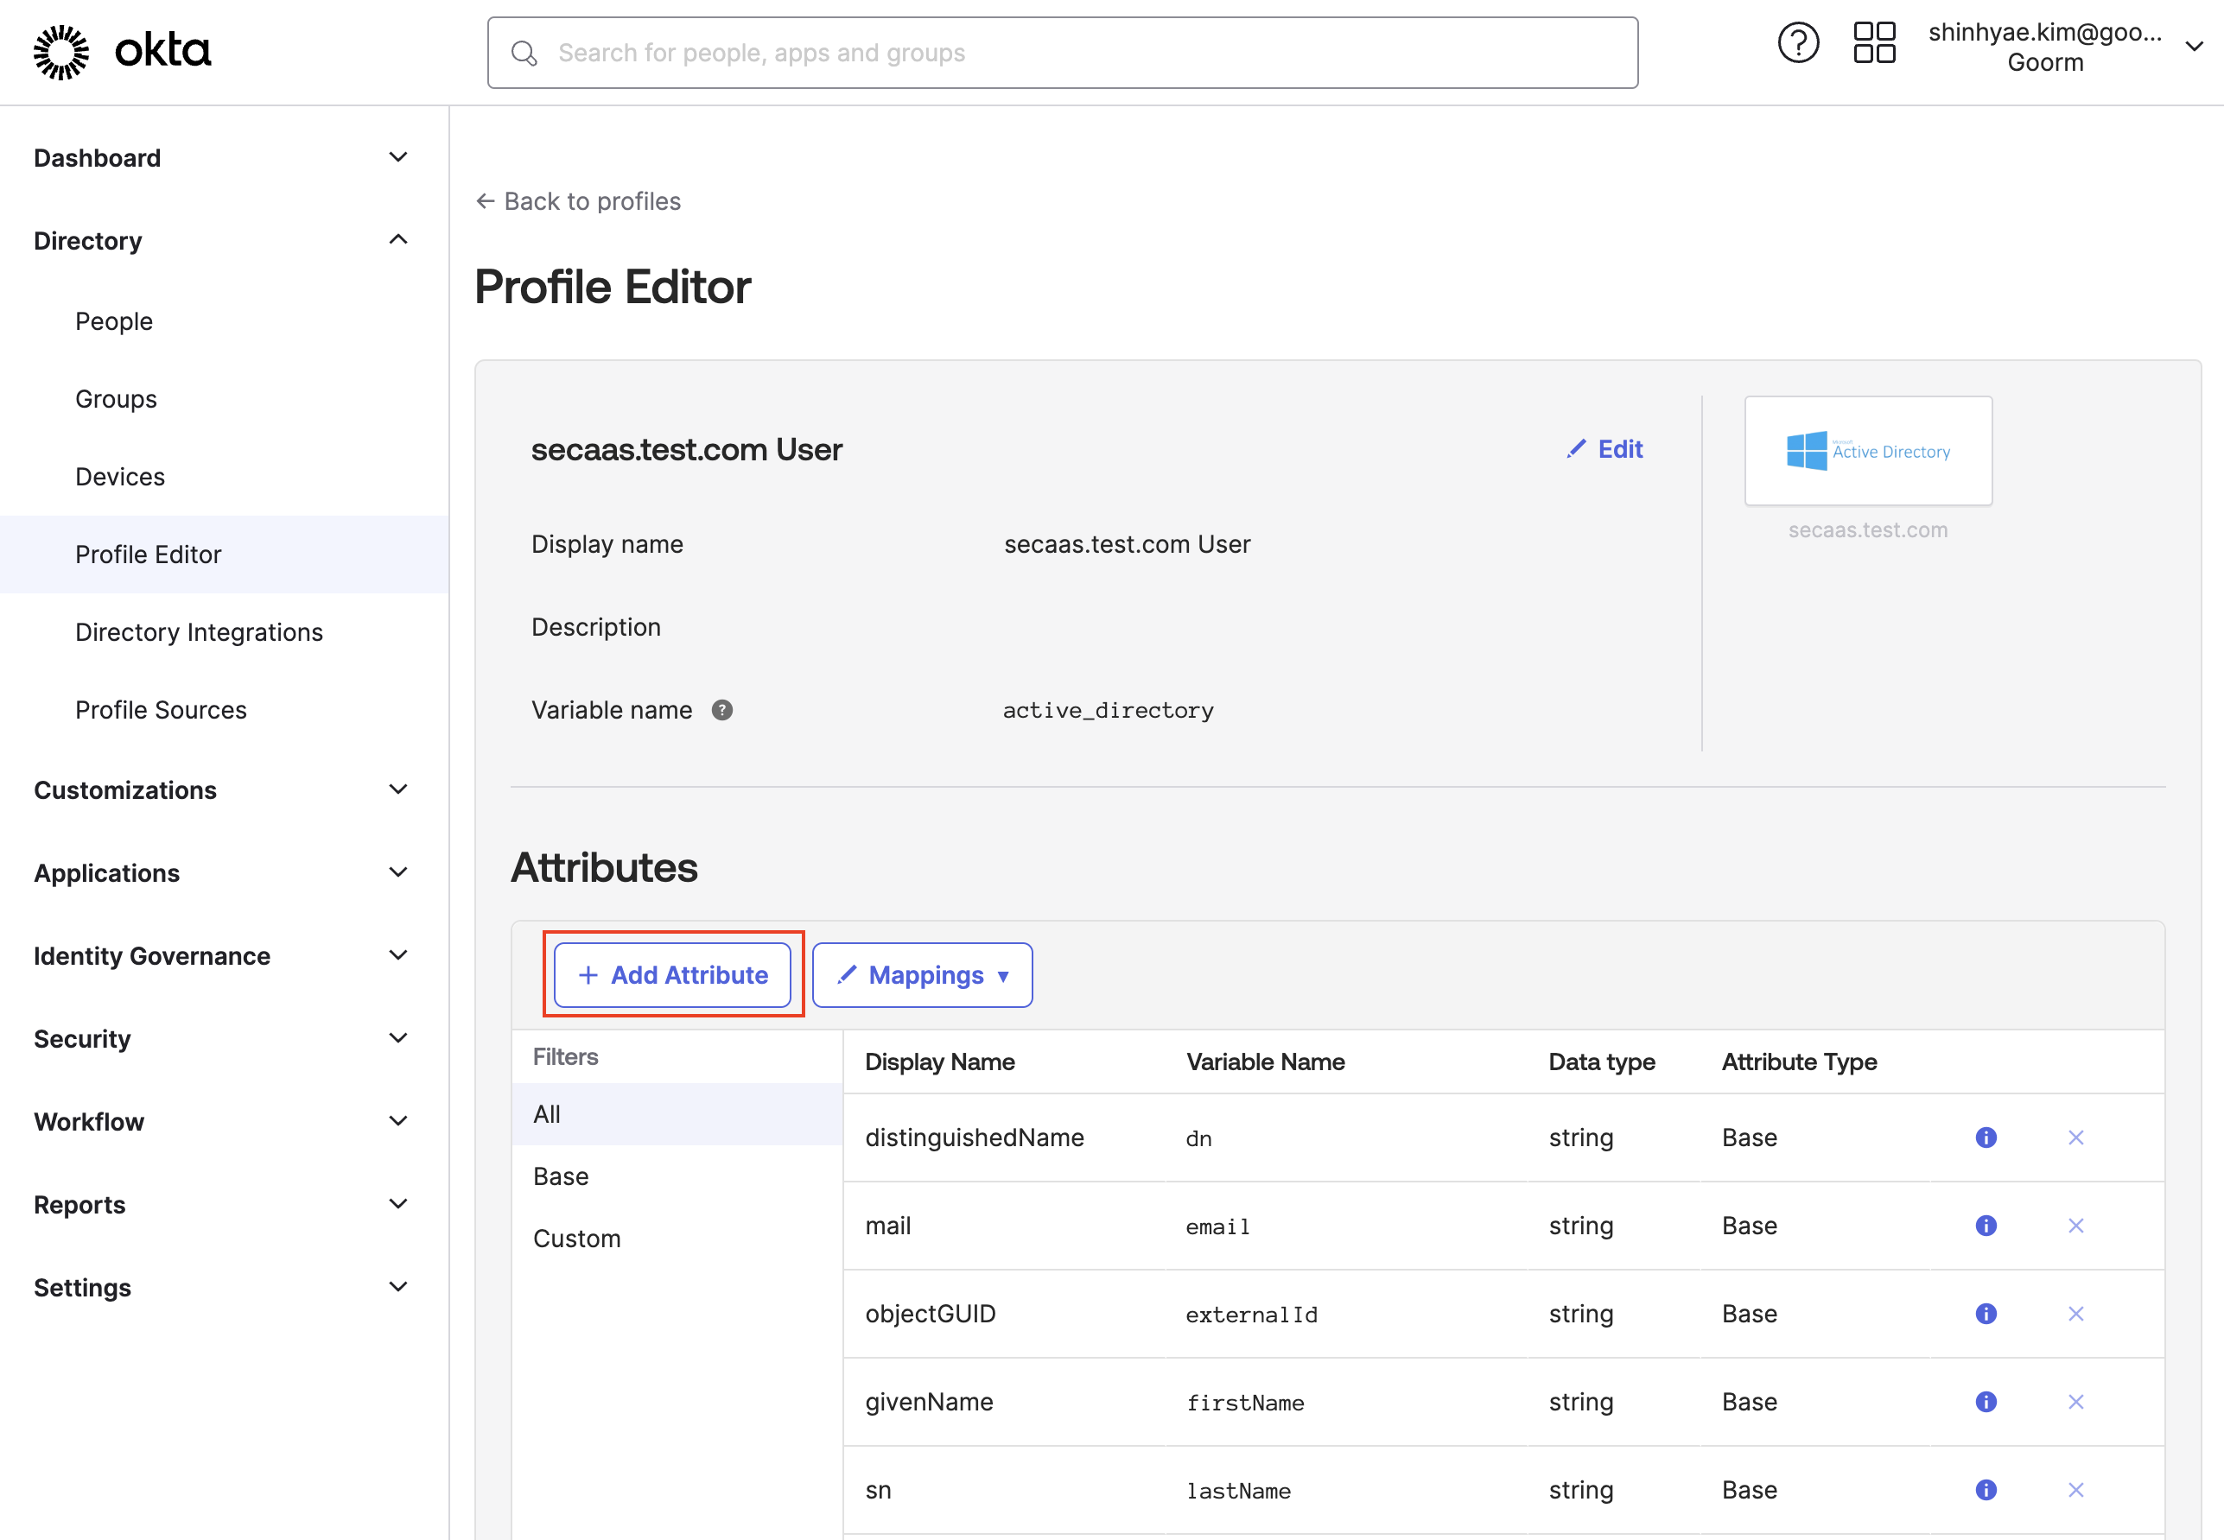Filter attributes by Custom
The height and width of the screenshot is (1540, 2224).
tap(577, 1238)
